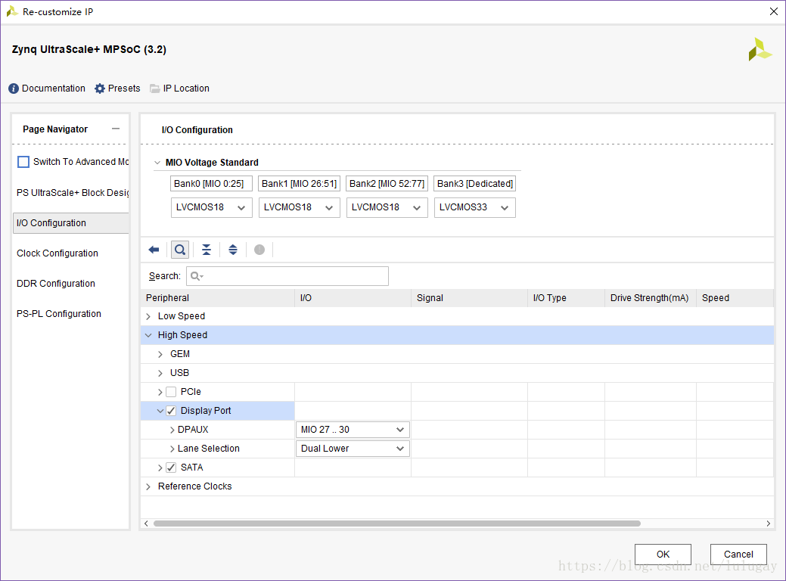
Task: Click the Documentation info icon
Action: [14, 89]
